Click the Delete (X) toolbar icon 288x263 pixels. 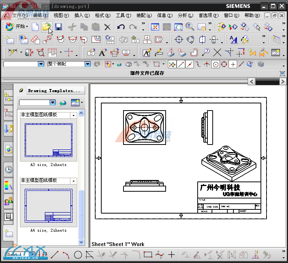click(108, 27)
